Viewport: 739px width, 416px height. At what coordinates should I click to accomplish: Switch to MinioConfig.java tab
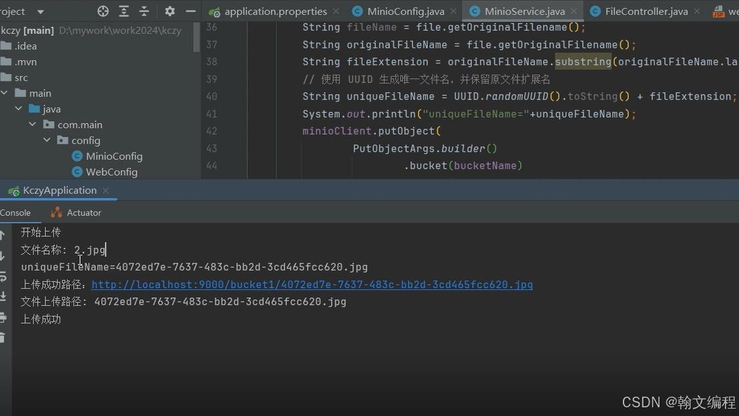tap(405, 11)
